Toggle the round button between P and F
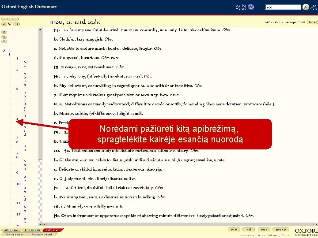Viewport: 318px width, 238px height. [4, 37]
